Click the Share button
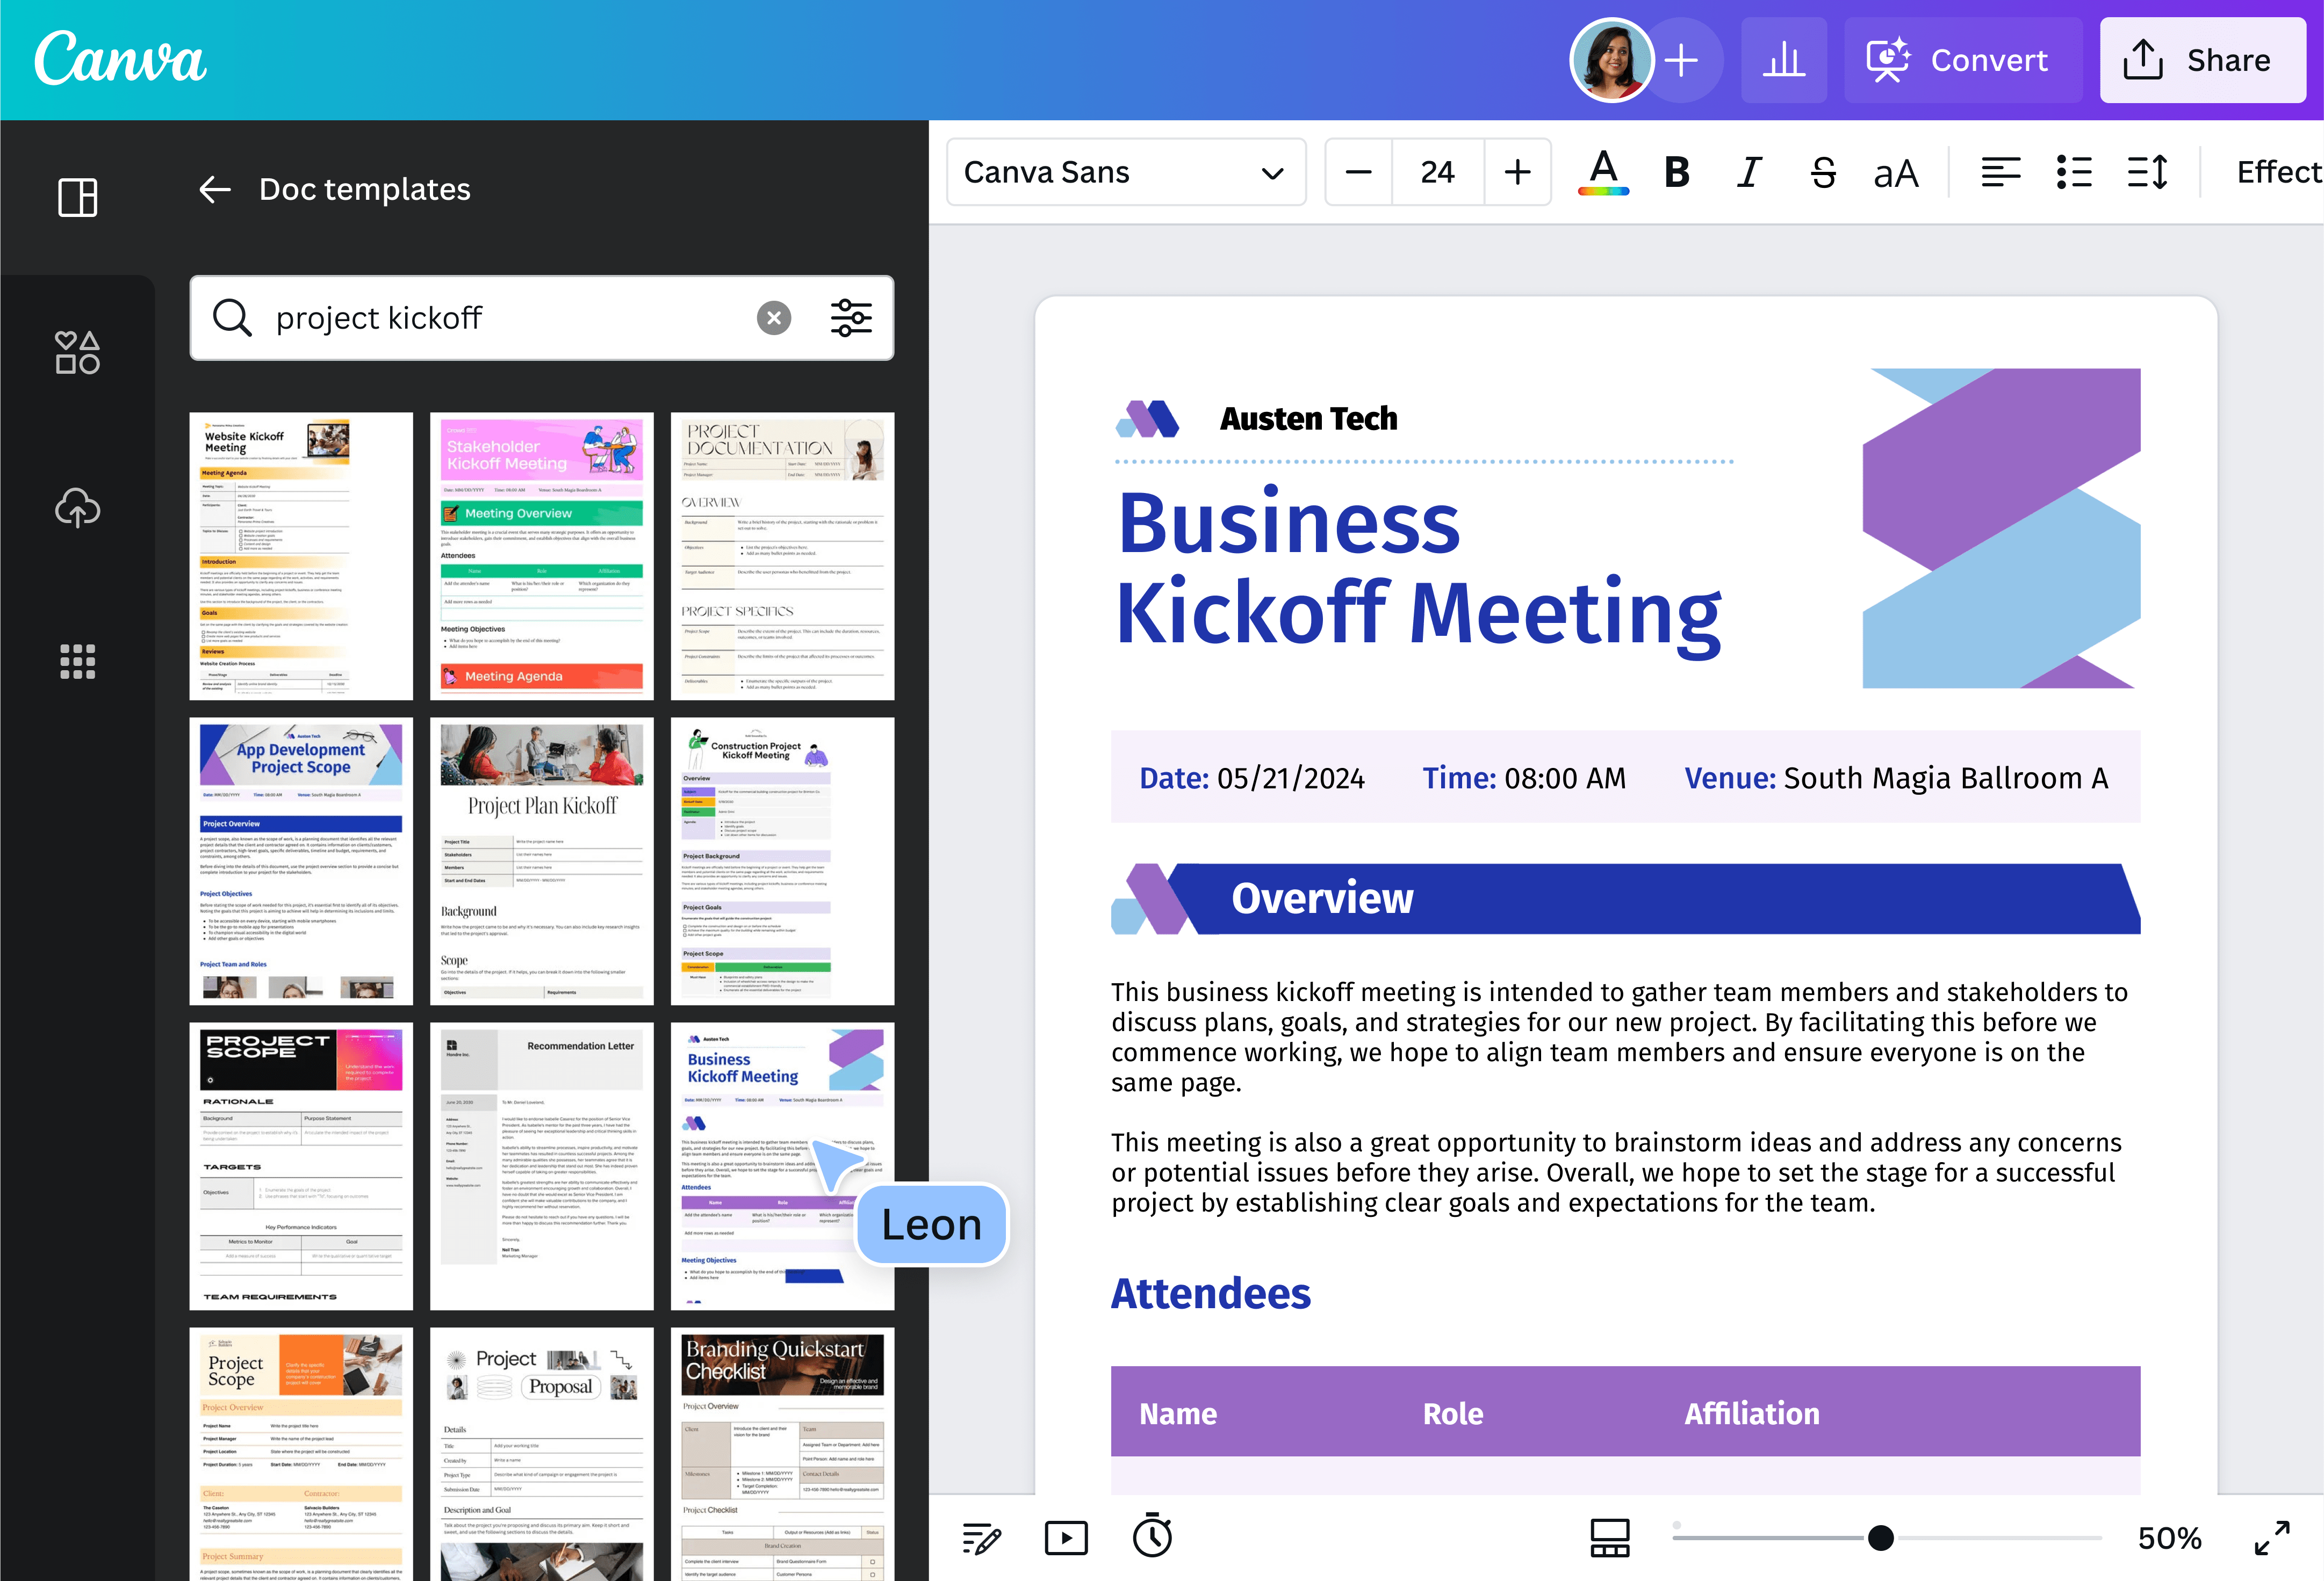The width and height of the screenshot is (2324, 1581). pyautogui.click(x=2202, y=60)
